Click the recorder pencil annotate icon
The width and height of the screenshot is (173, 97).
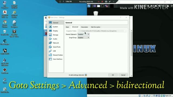click(110, 2)
